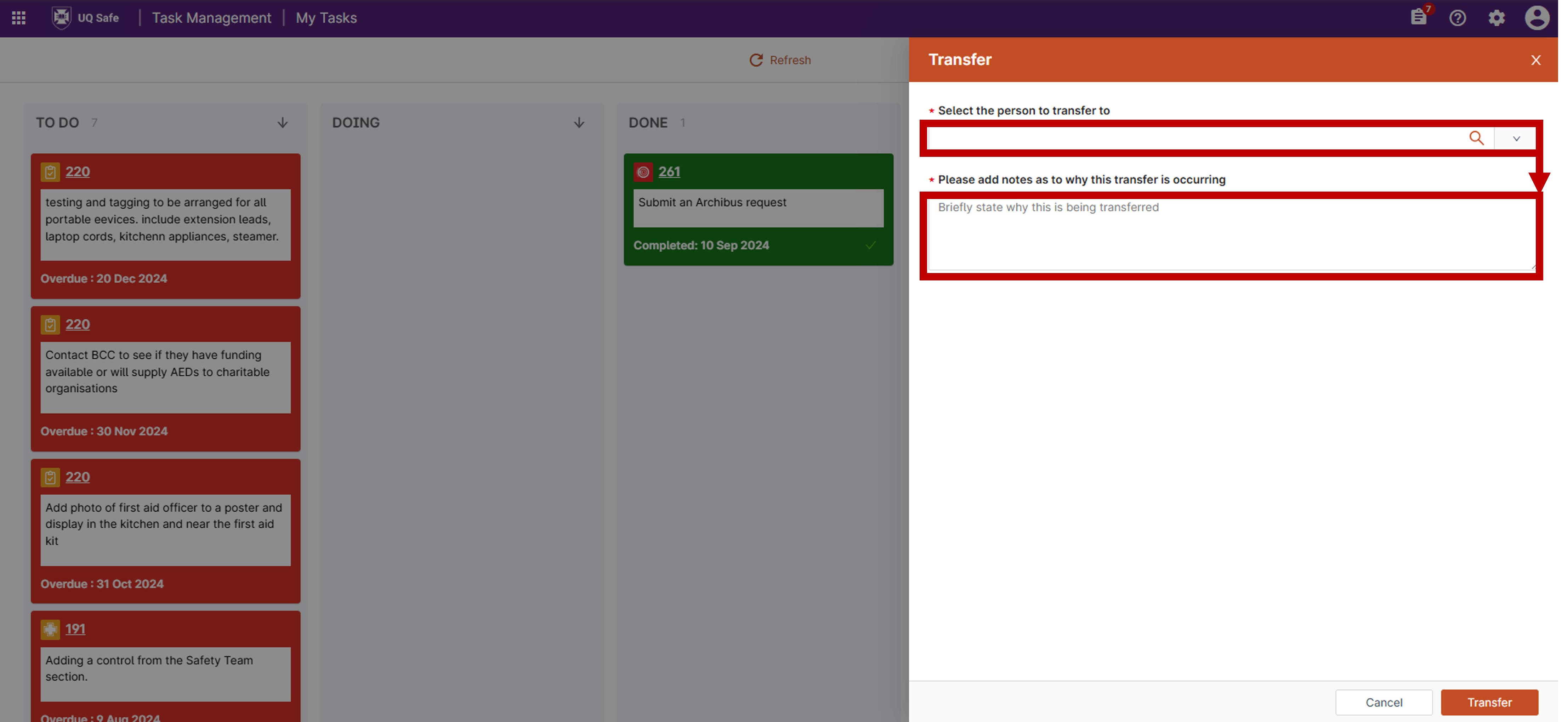Click the Cancel button
Image resolution: width=1562 pixels, height=722 pixels.
(x=1384, y=702)
